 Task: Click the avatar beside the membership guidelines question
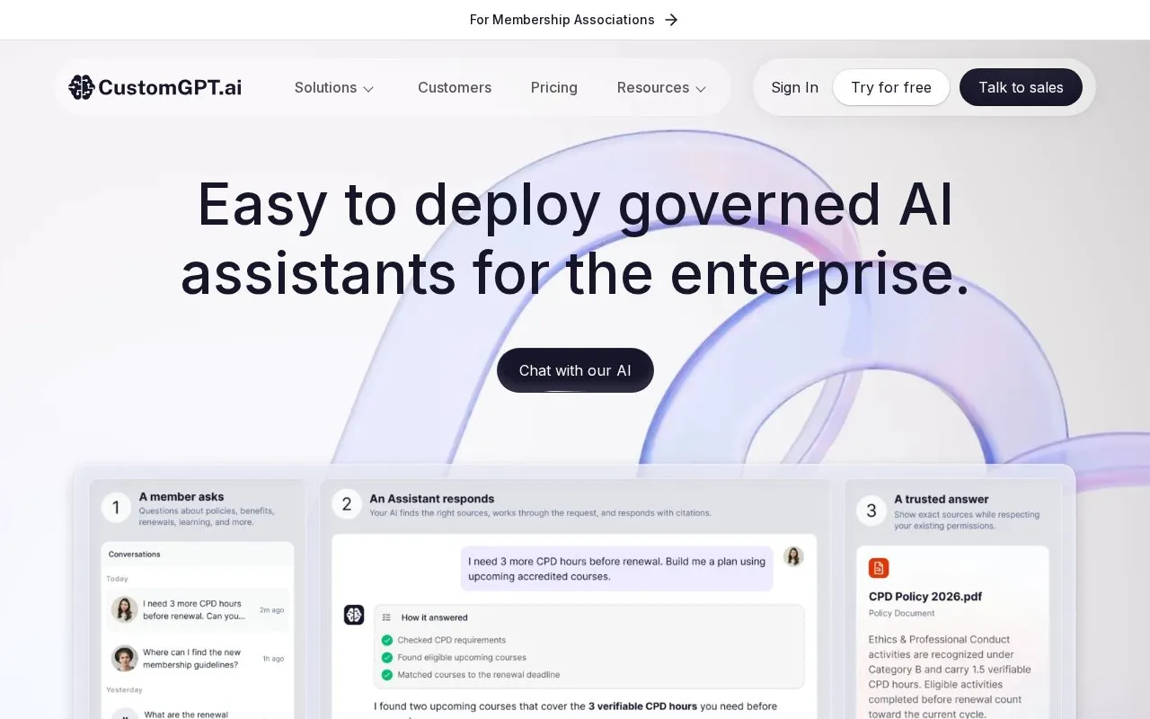click(124, 658)
